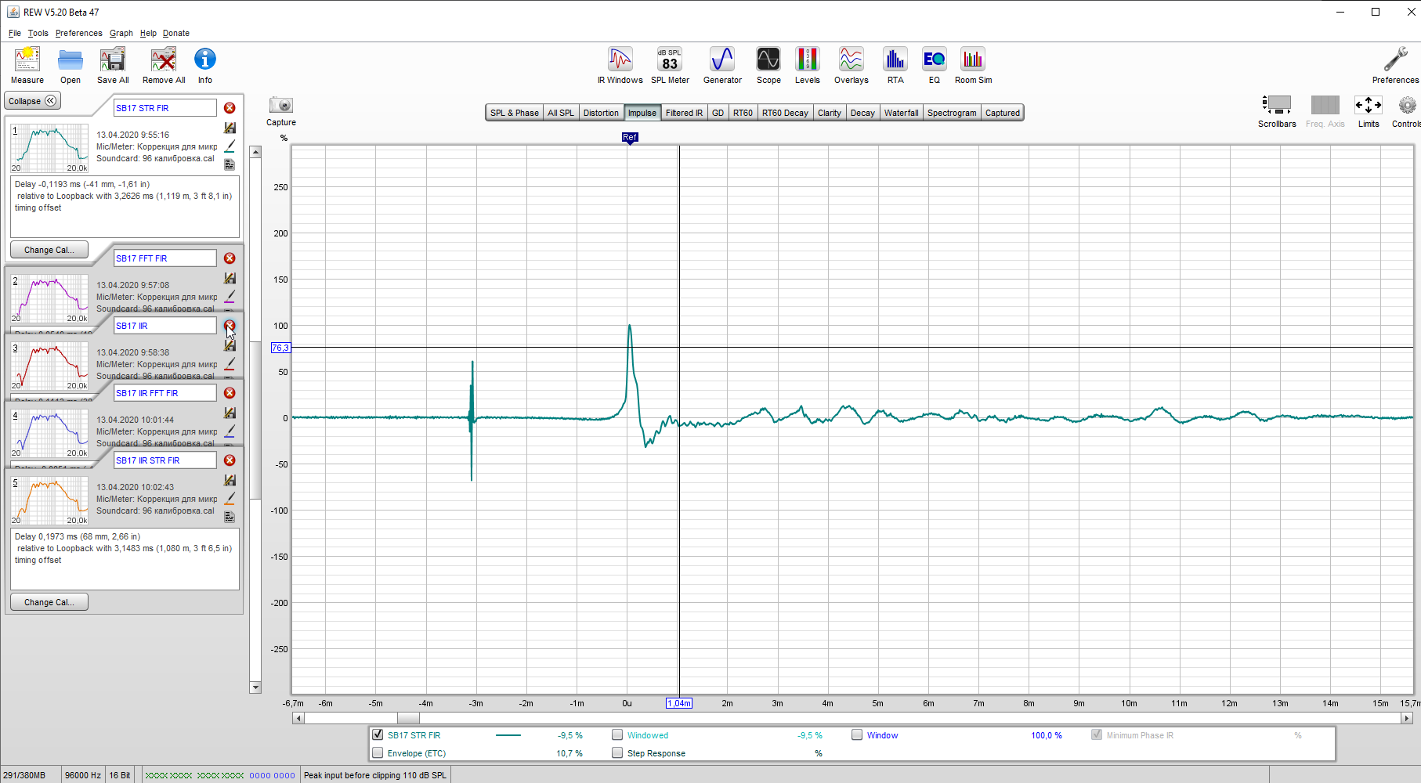Click the graph scrollbar right arrow
The height and width of the screenshot is (783, 1421).
click(1407, 718)
